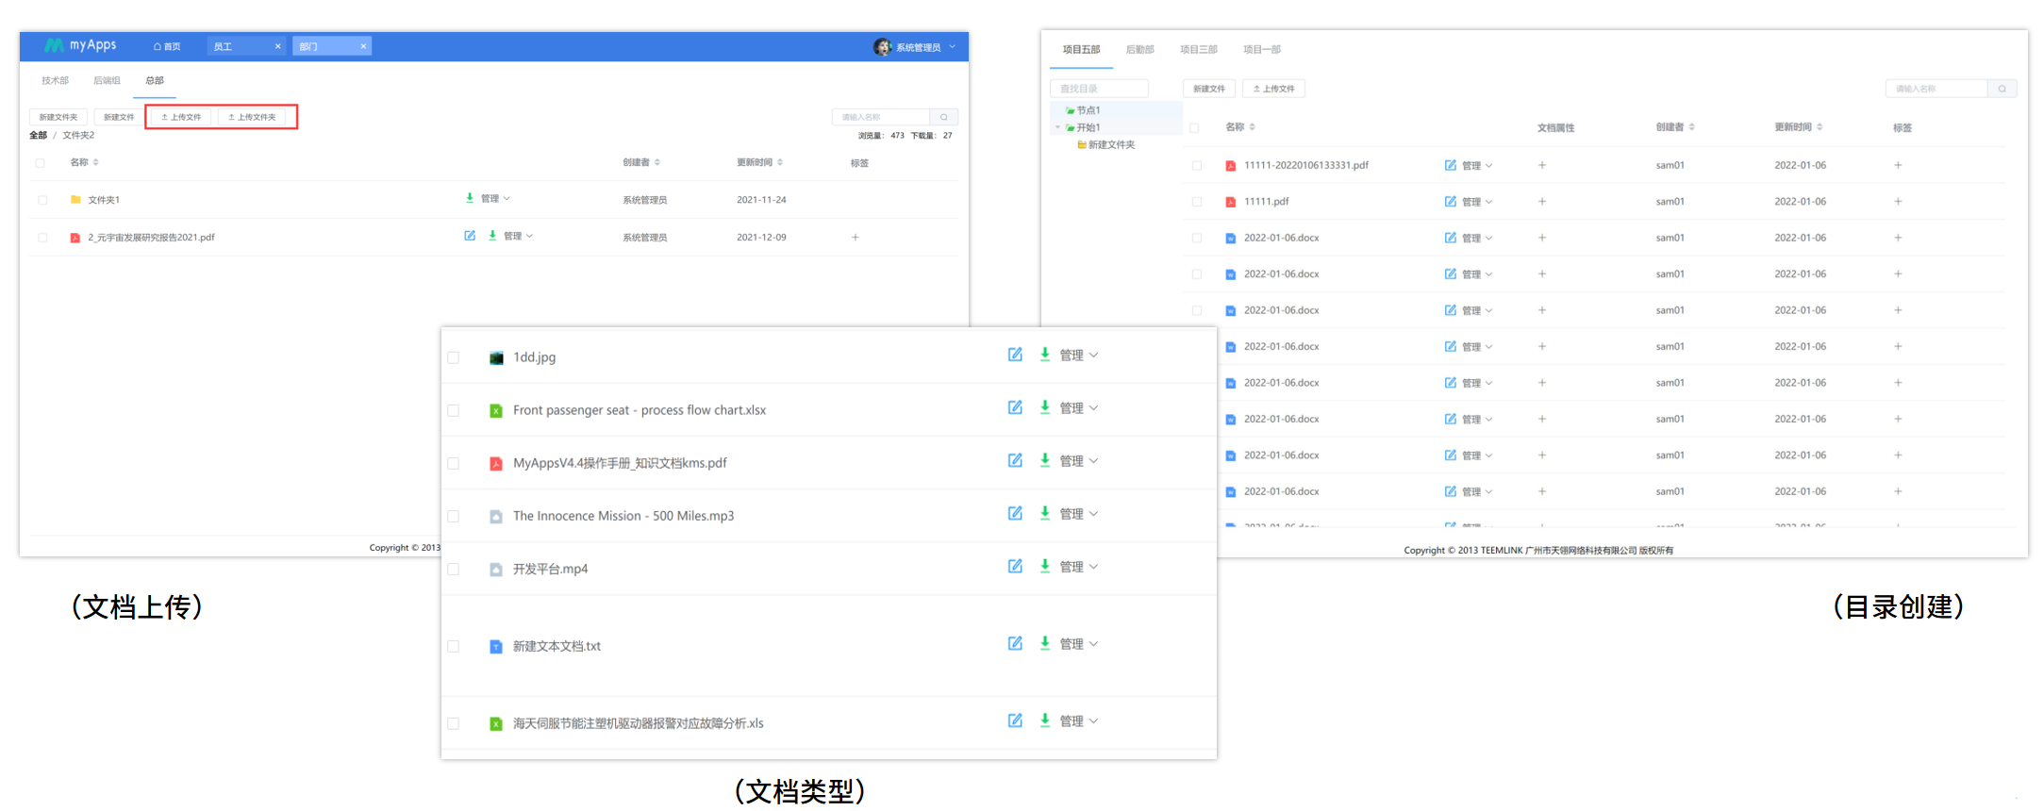The image size is (2044, 811).
Task: Open 管理 dropdown for 11111-20220106133331.pdf
Action: tap(1477, 165)
